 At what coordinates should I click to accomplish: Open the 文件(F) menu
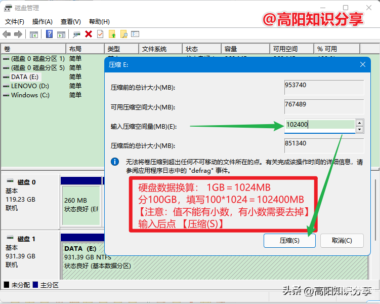coord(15,22)
